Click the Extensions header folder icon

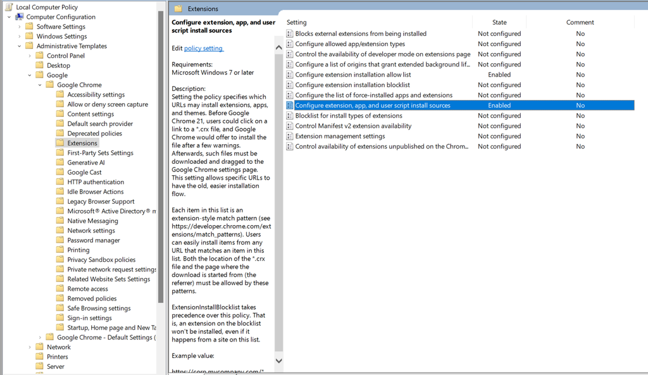pos(178,8)
